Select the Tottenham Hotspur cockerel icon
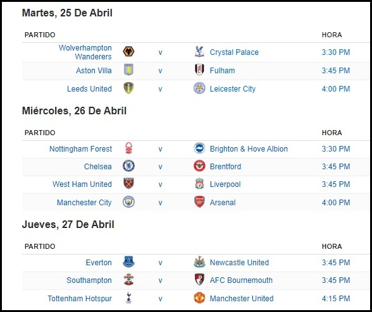372x312 pixels. 128,297
